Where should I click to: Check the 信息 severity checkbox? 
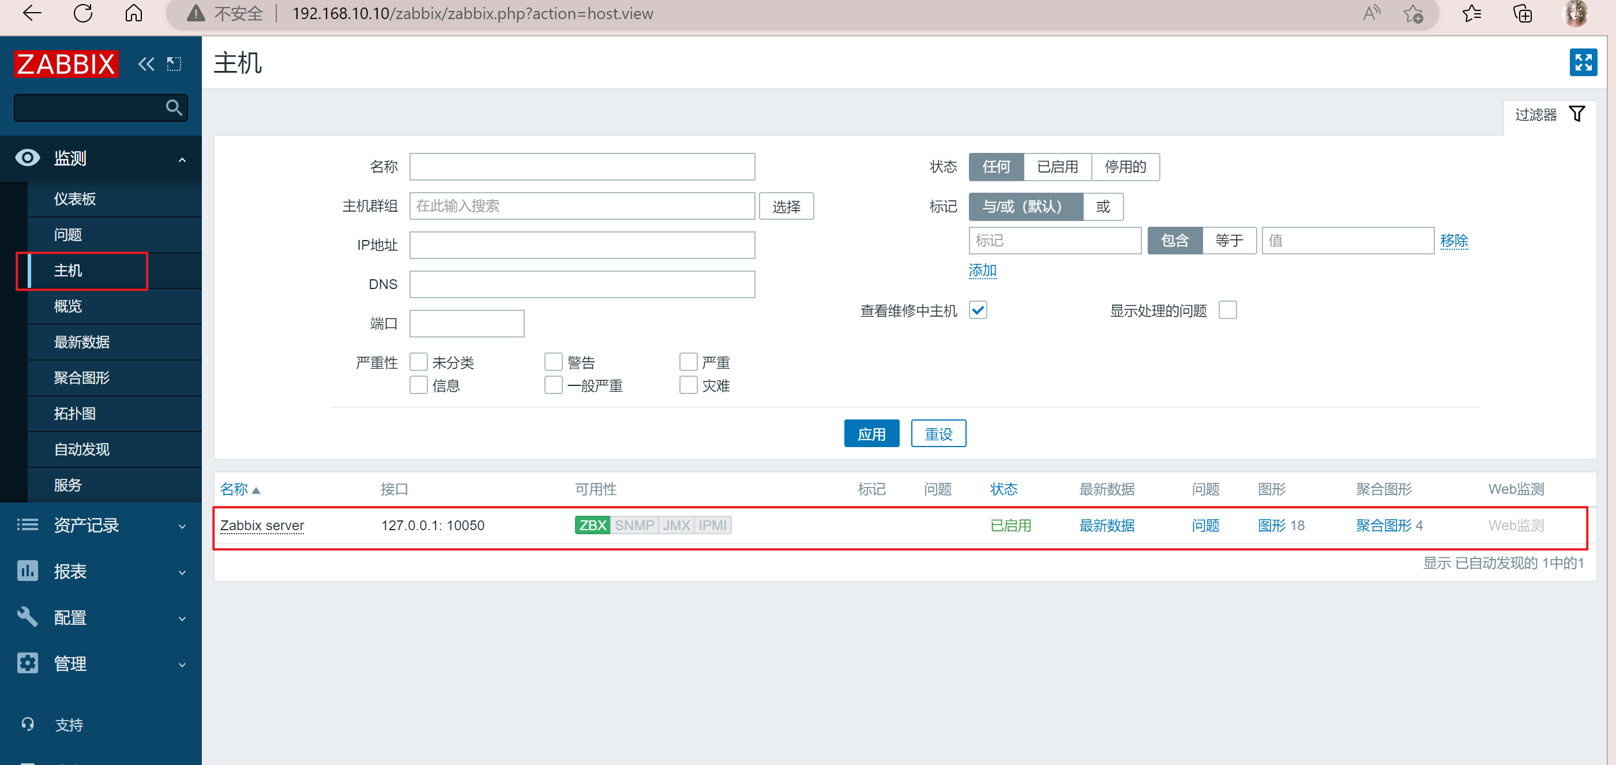[419, 385]
